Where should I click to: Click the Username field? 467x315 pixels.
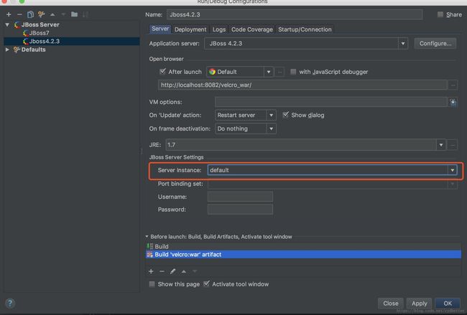point(240,197)
